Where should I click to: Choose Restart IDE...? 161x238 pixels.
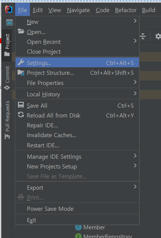[77, 145]
